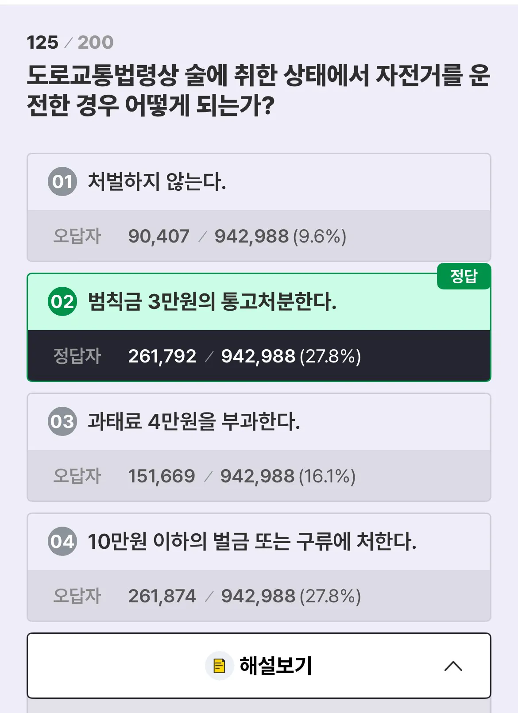Click option 4 오답자 statistics row

(x=259, y=596)
